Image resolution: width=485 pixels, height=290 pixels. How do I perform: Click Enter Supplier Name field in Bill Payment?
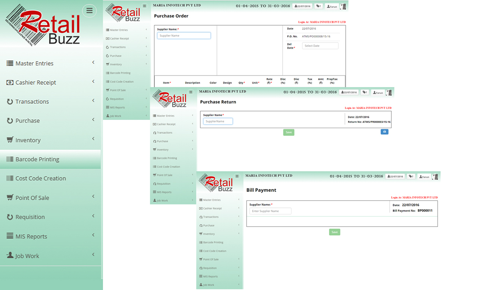270,211
